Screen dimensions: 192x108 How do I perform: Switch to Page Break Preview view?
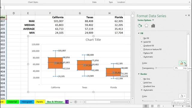point(159,106)
